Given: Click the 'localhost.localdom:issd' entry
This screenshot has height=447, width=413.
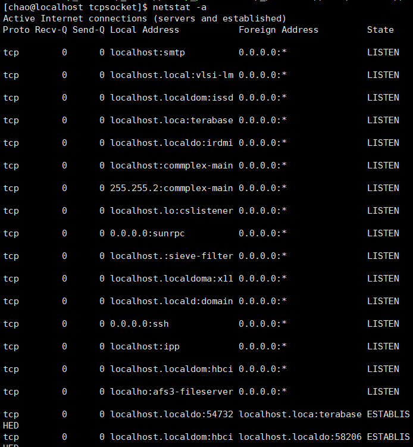Looking at the screenshot, I should [x=172, y=98].
